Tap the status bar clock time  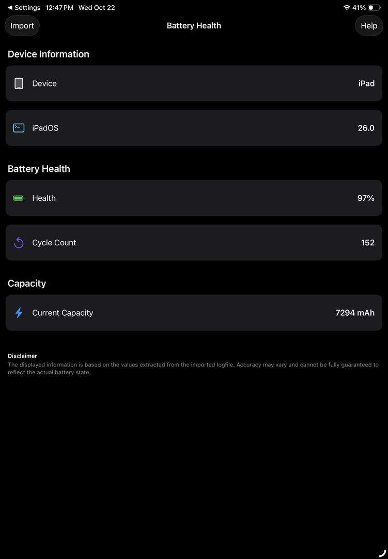(59, 8)
